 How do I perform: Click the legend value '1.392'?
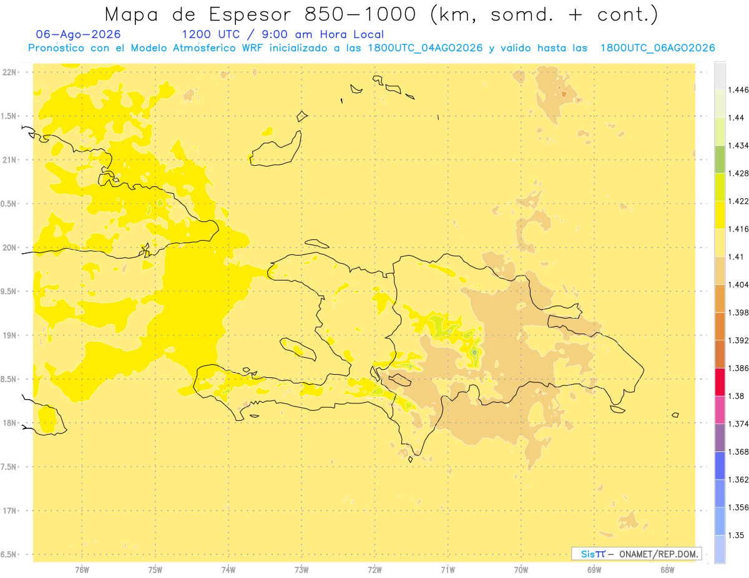click(738, 340)
